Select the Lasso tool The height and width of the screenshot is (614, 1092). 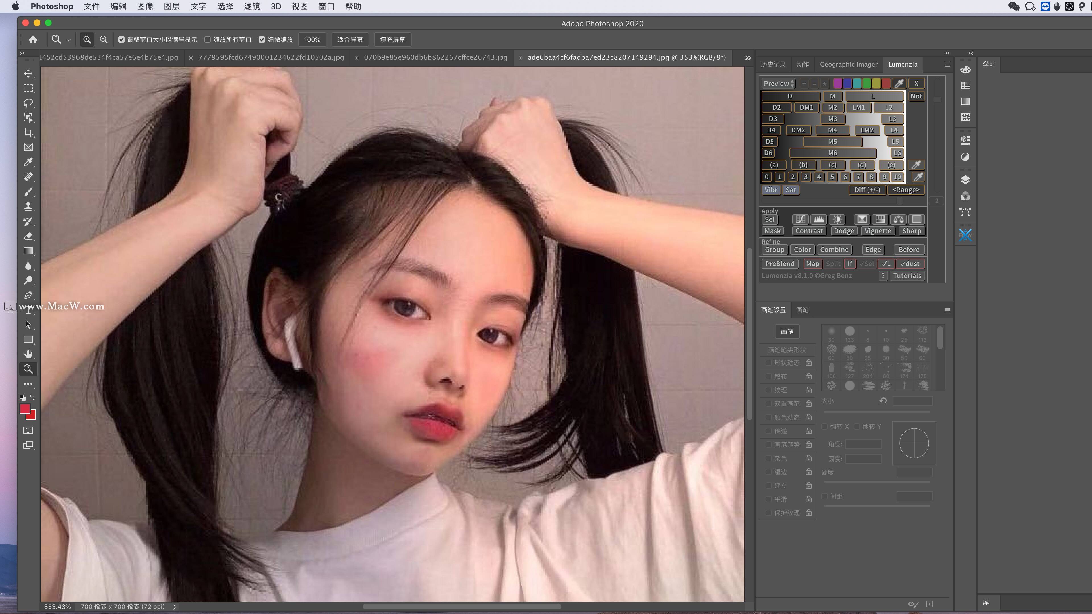28,103
